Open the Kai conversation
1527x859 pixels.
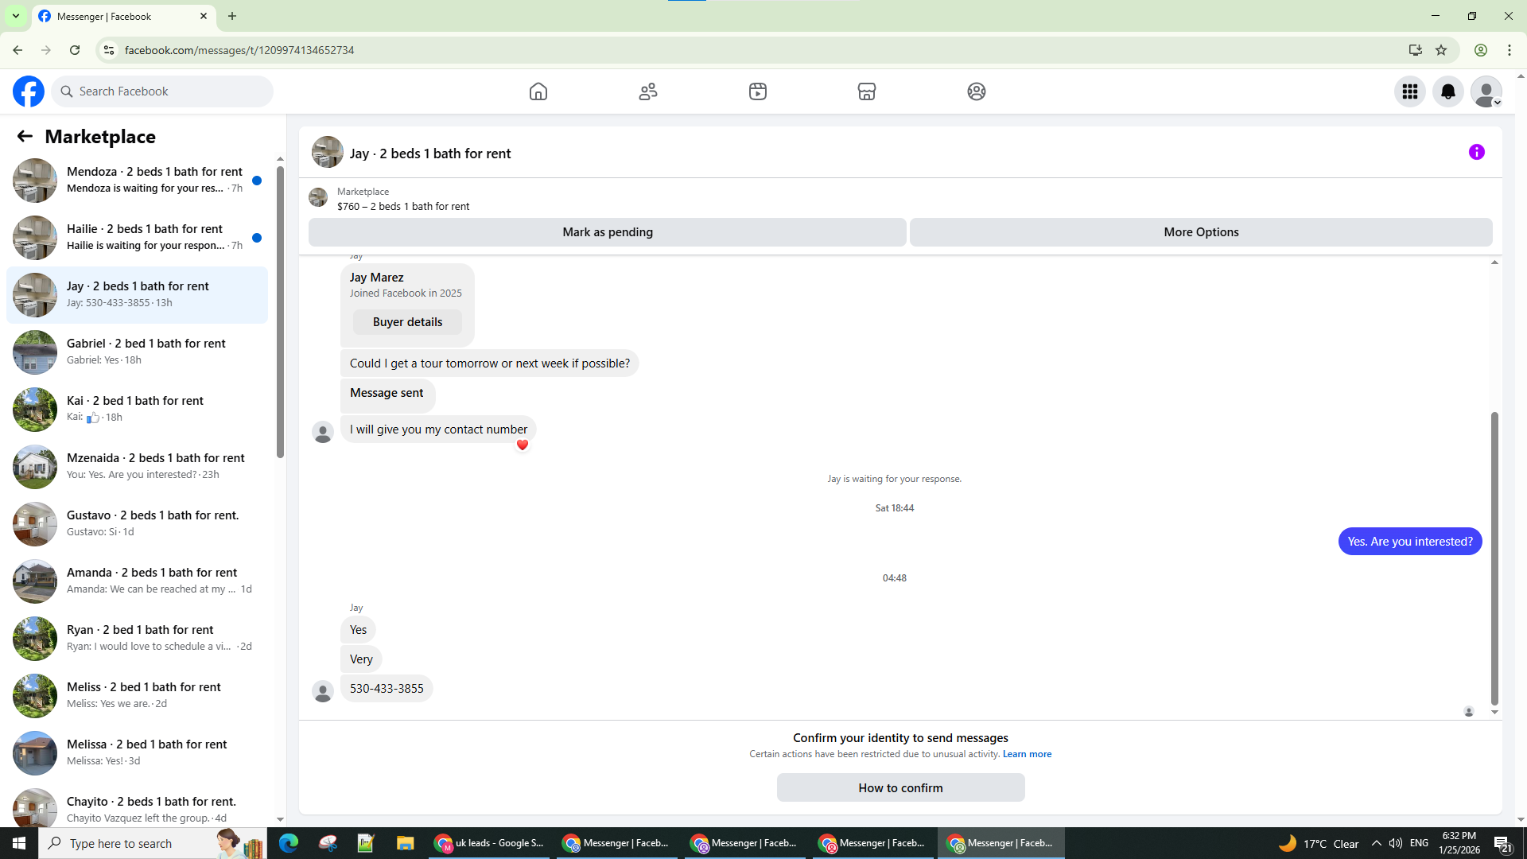(x=137, y=409)
